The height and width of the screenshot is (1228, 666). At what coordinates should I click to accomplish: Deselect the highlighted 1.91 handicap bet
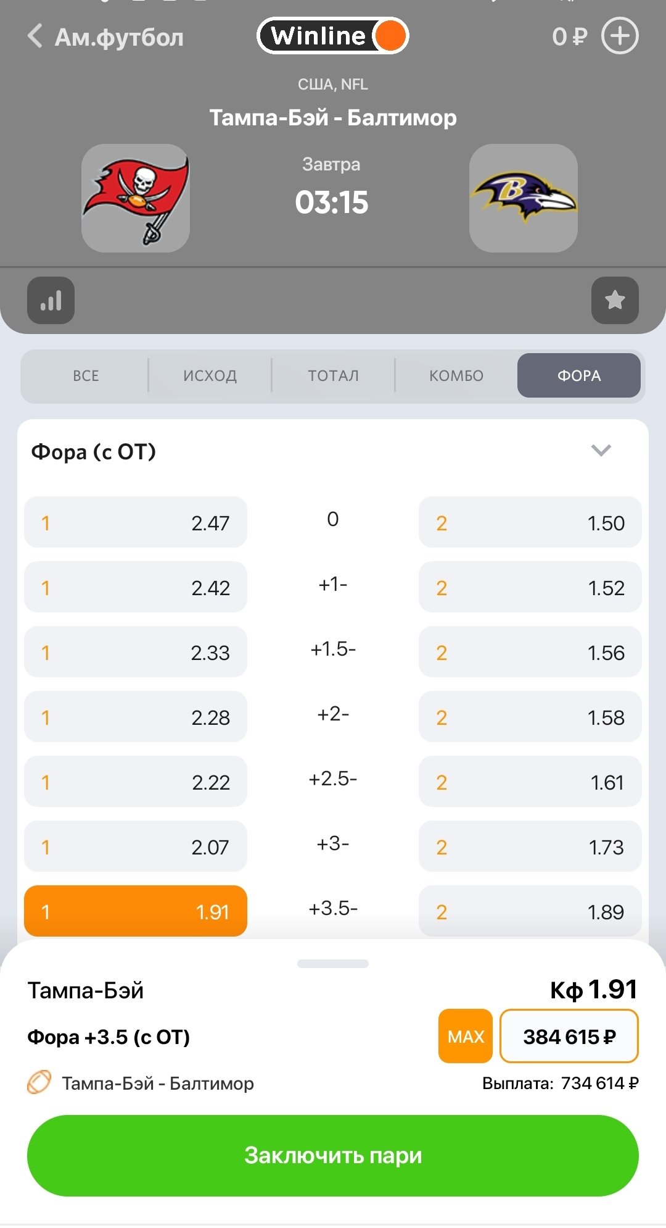click(x=136, y=911)
